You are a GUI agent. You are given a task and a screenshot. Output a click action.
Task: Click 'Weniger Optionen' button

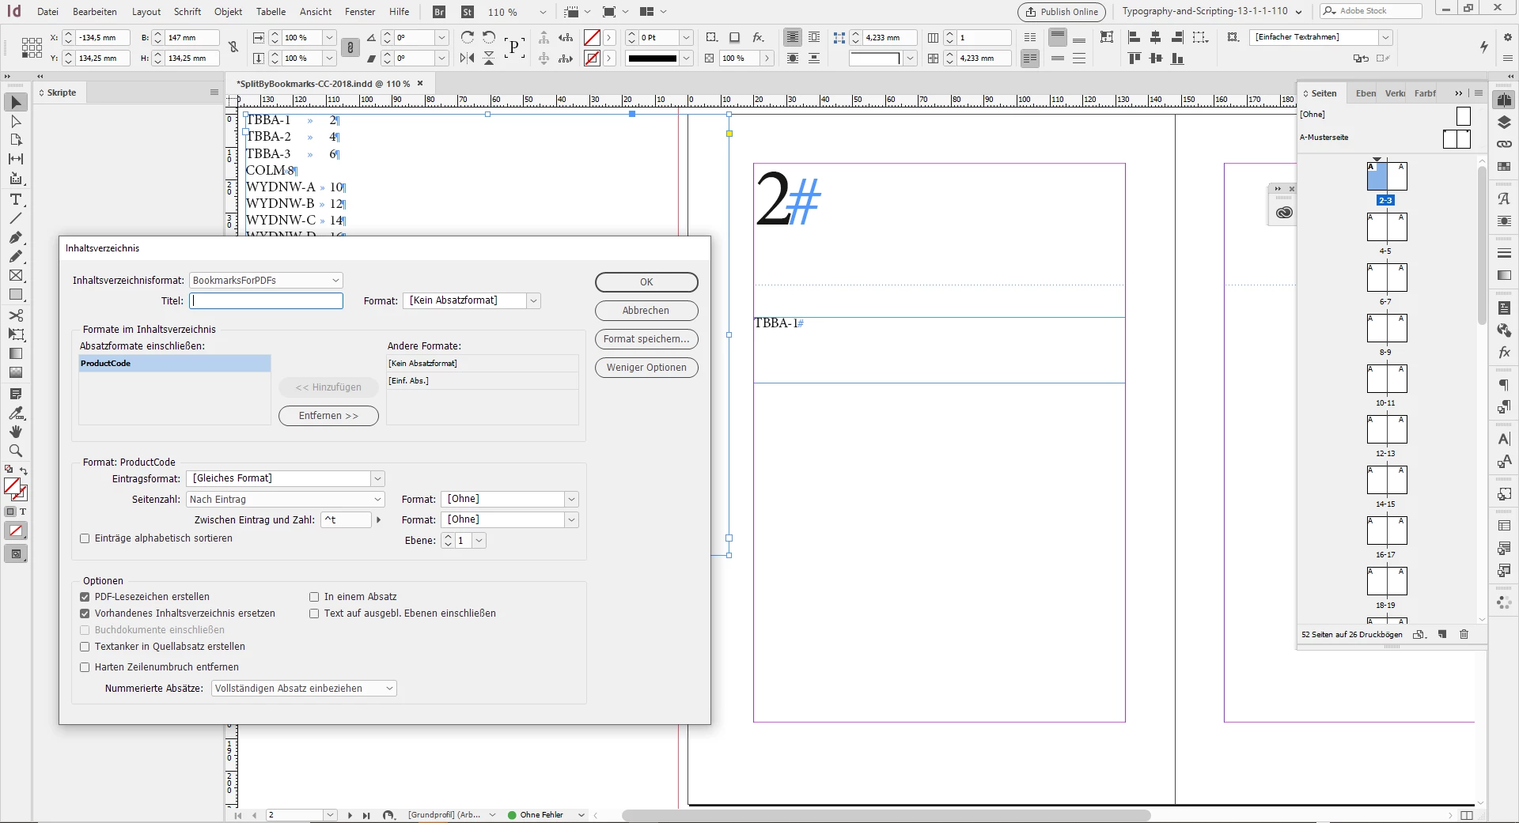(646, 368)
